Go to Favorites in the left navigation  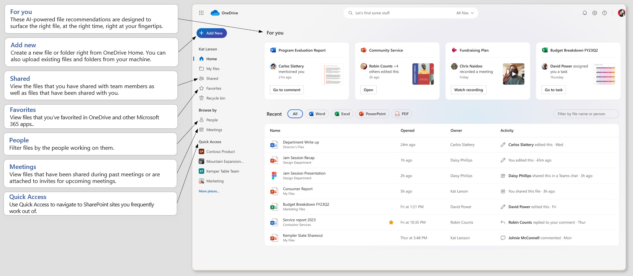pos(214,89)
